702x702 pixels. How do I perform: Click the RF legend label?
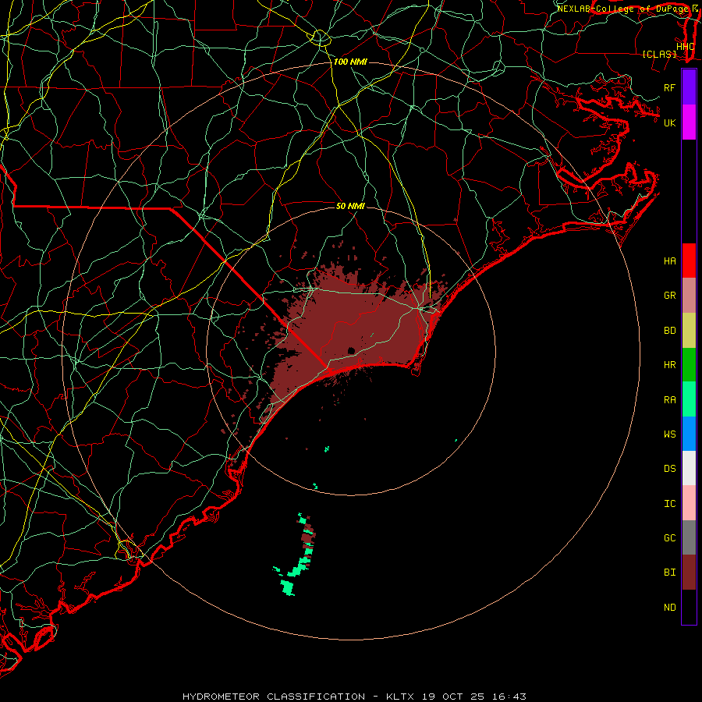click(669, 87)
